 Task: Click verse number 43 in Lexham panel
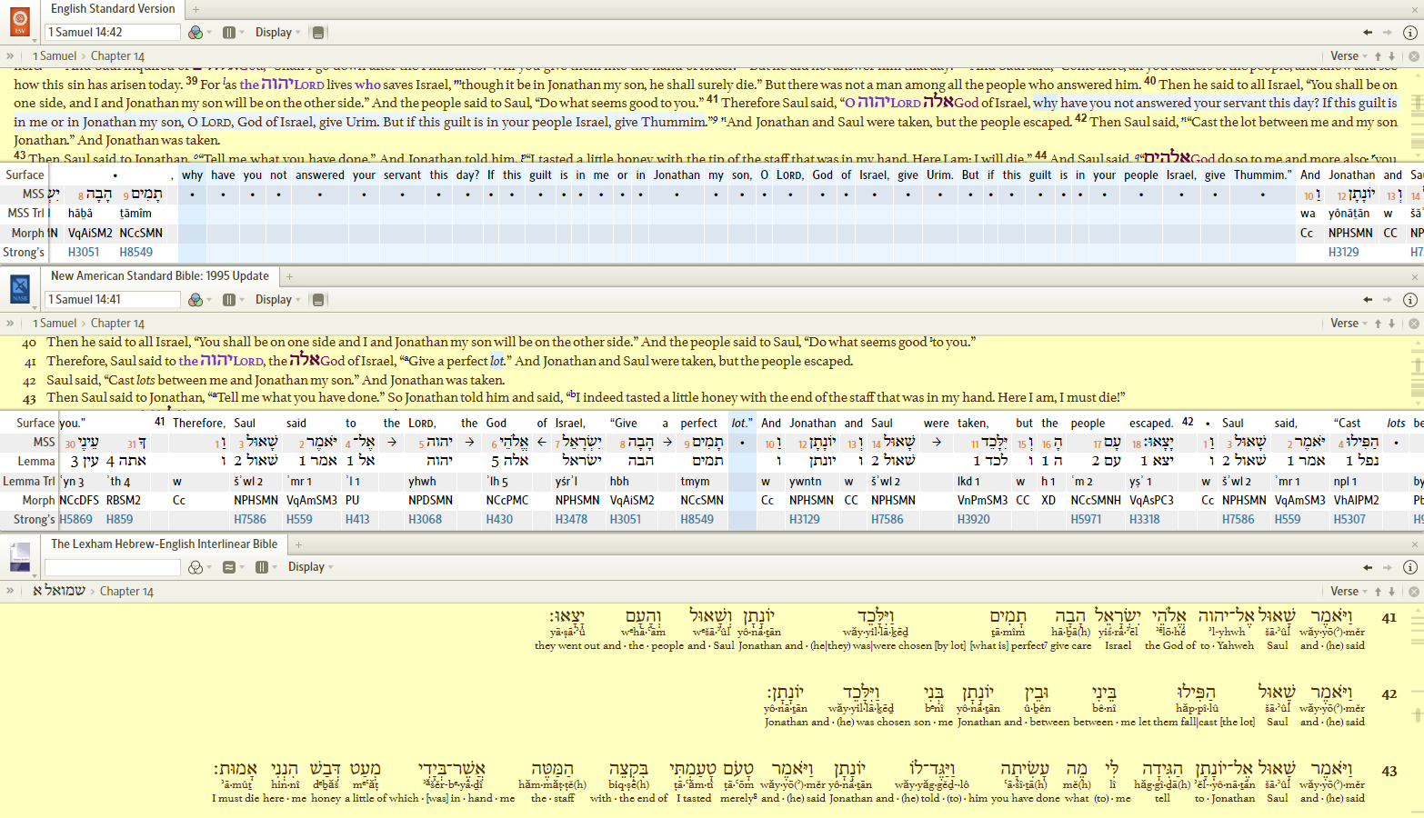1389,771
